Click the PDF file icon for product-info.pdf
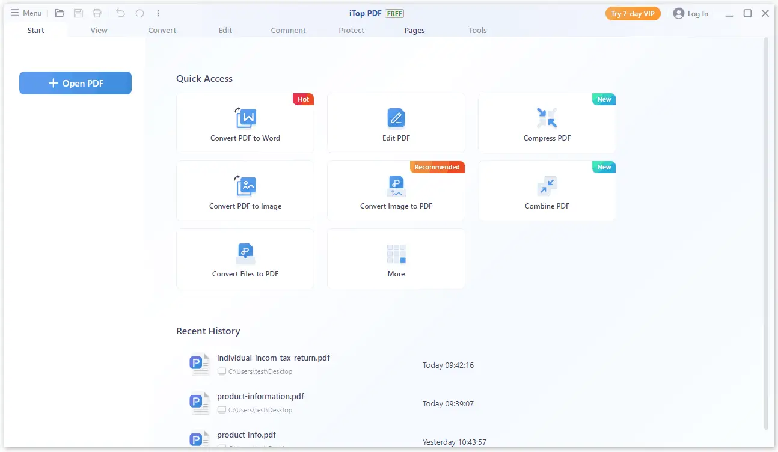778x452 pixels. (198, 439)
